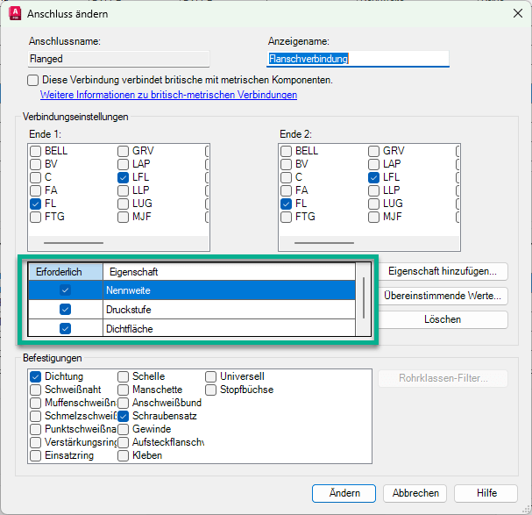Click the Erforderlich column header
Image resolution: width=532 pixels, height=515 pixels.
pyautogui.click(x=65, y=272)
